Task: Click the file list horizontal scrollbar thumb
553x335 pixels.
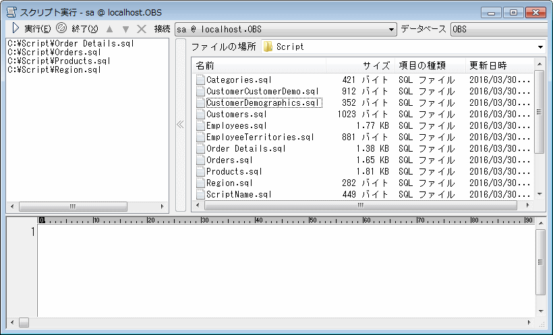Action: coord(360,206)
